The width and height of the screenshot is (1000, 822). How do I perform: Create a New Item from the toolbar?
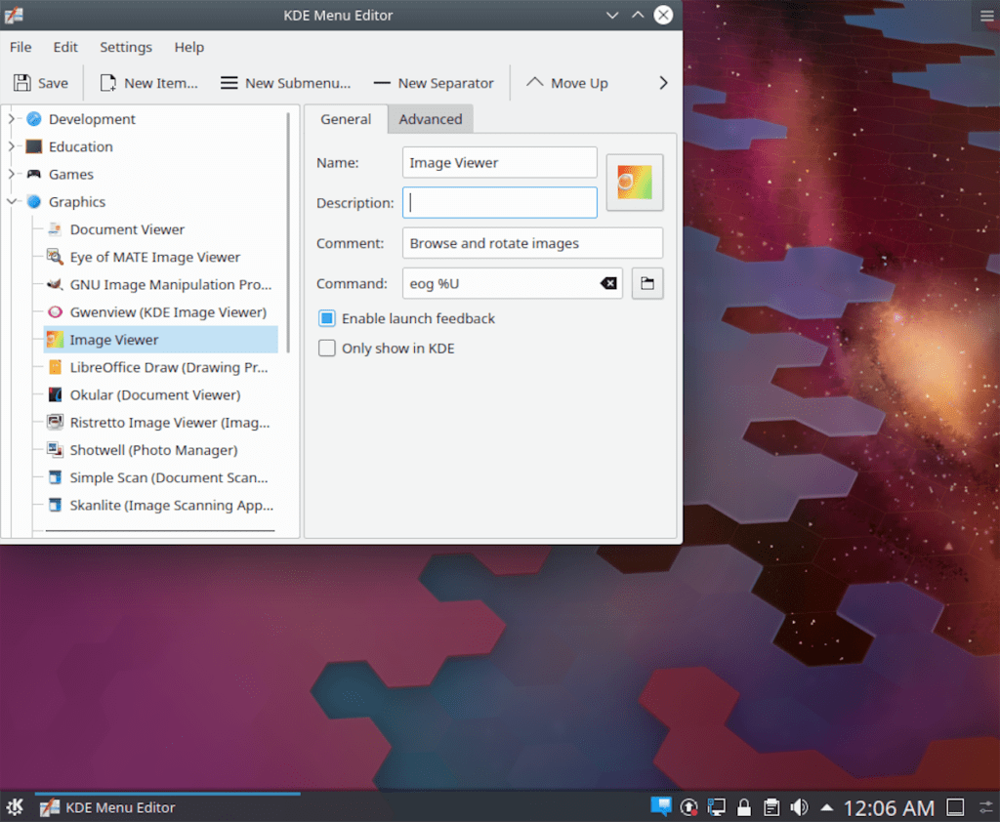tap(148, 83)
